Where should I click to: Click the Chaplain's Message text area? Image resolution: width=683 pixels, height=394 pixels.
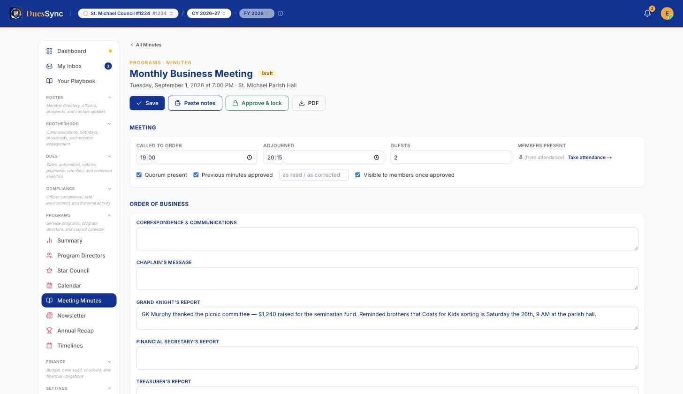387,279
